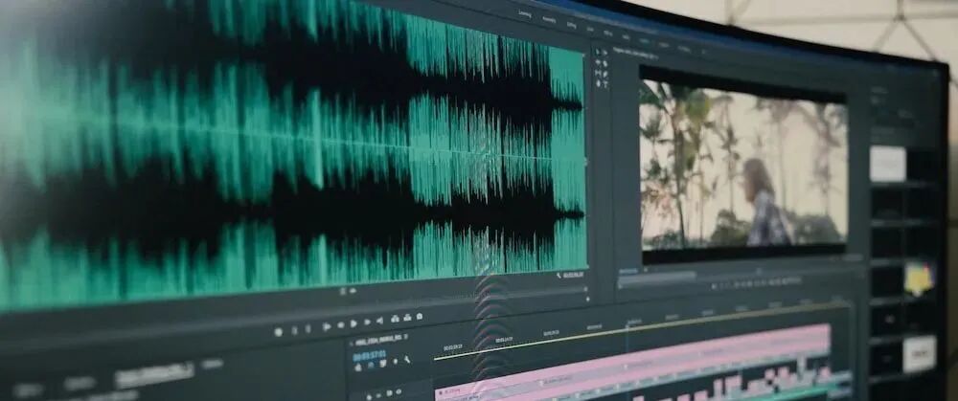Click Mark Out in Source Monitor

[308, 329]
